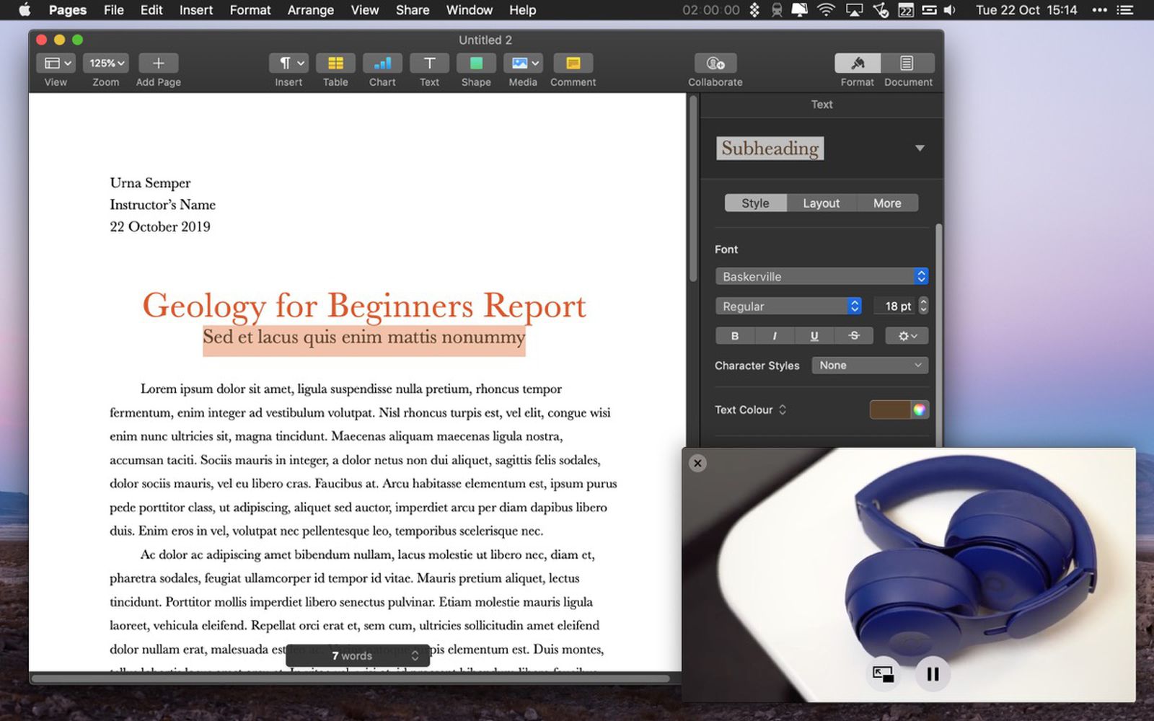Click the Add Page plus icon

(159, 63)
